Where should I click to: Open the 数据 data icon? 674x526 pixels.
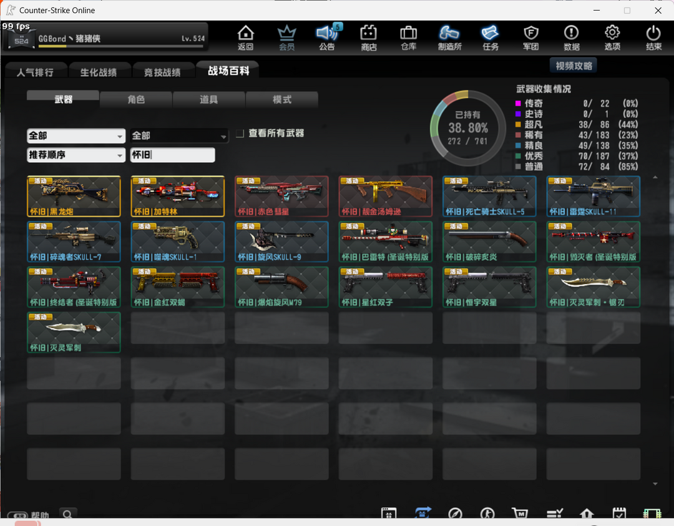coord(571,38)
